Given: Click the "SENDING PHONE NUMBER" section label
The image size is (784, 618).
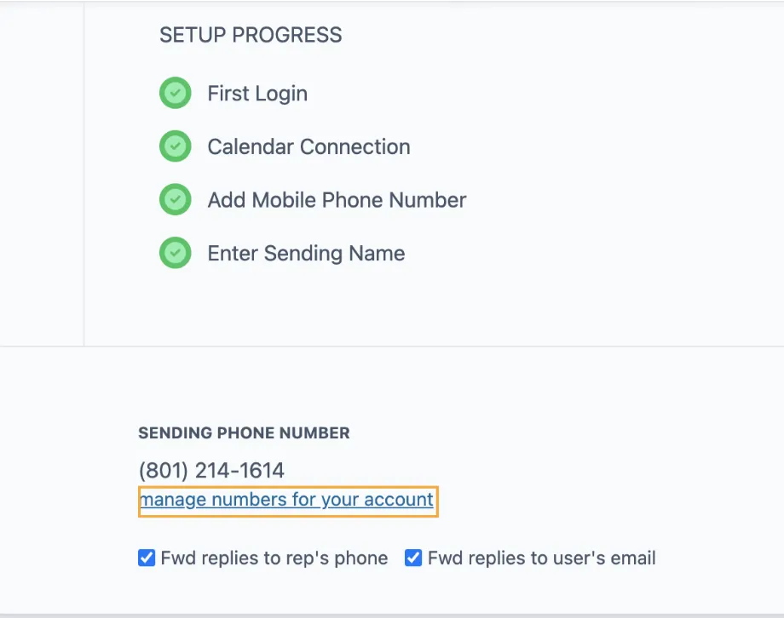Looking at the screenshot, I should [x=244, y=432].
